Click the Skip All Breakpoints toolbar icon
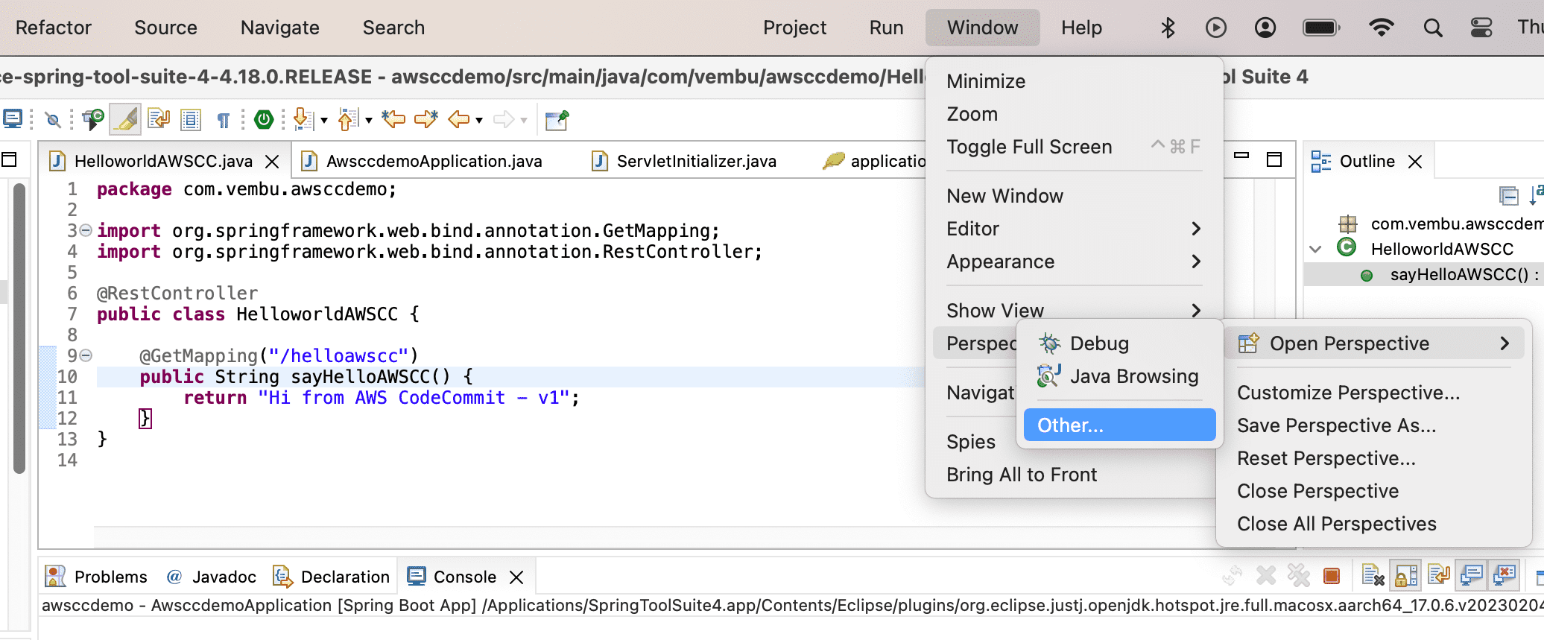Screen dimensions: 1544x640 pos(52,119)
